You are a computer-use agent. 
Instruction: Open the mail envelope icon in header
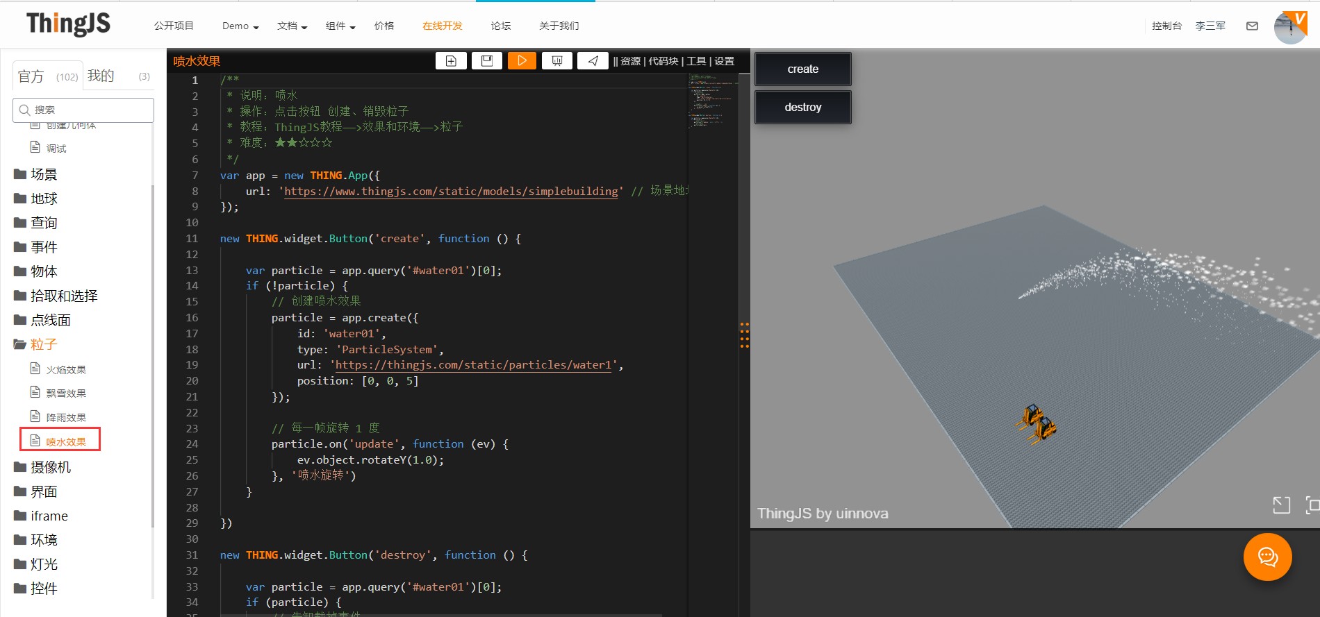point(1252,26)
